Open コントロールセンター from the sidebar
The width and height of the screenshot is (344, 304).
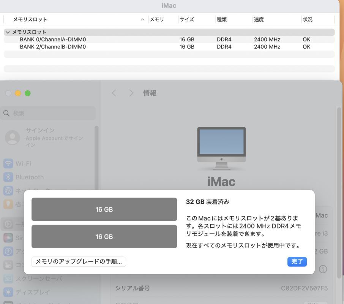[x=8, y=264]
